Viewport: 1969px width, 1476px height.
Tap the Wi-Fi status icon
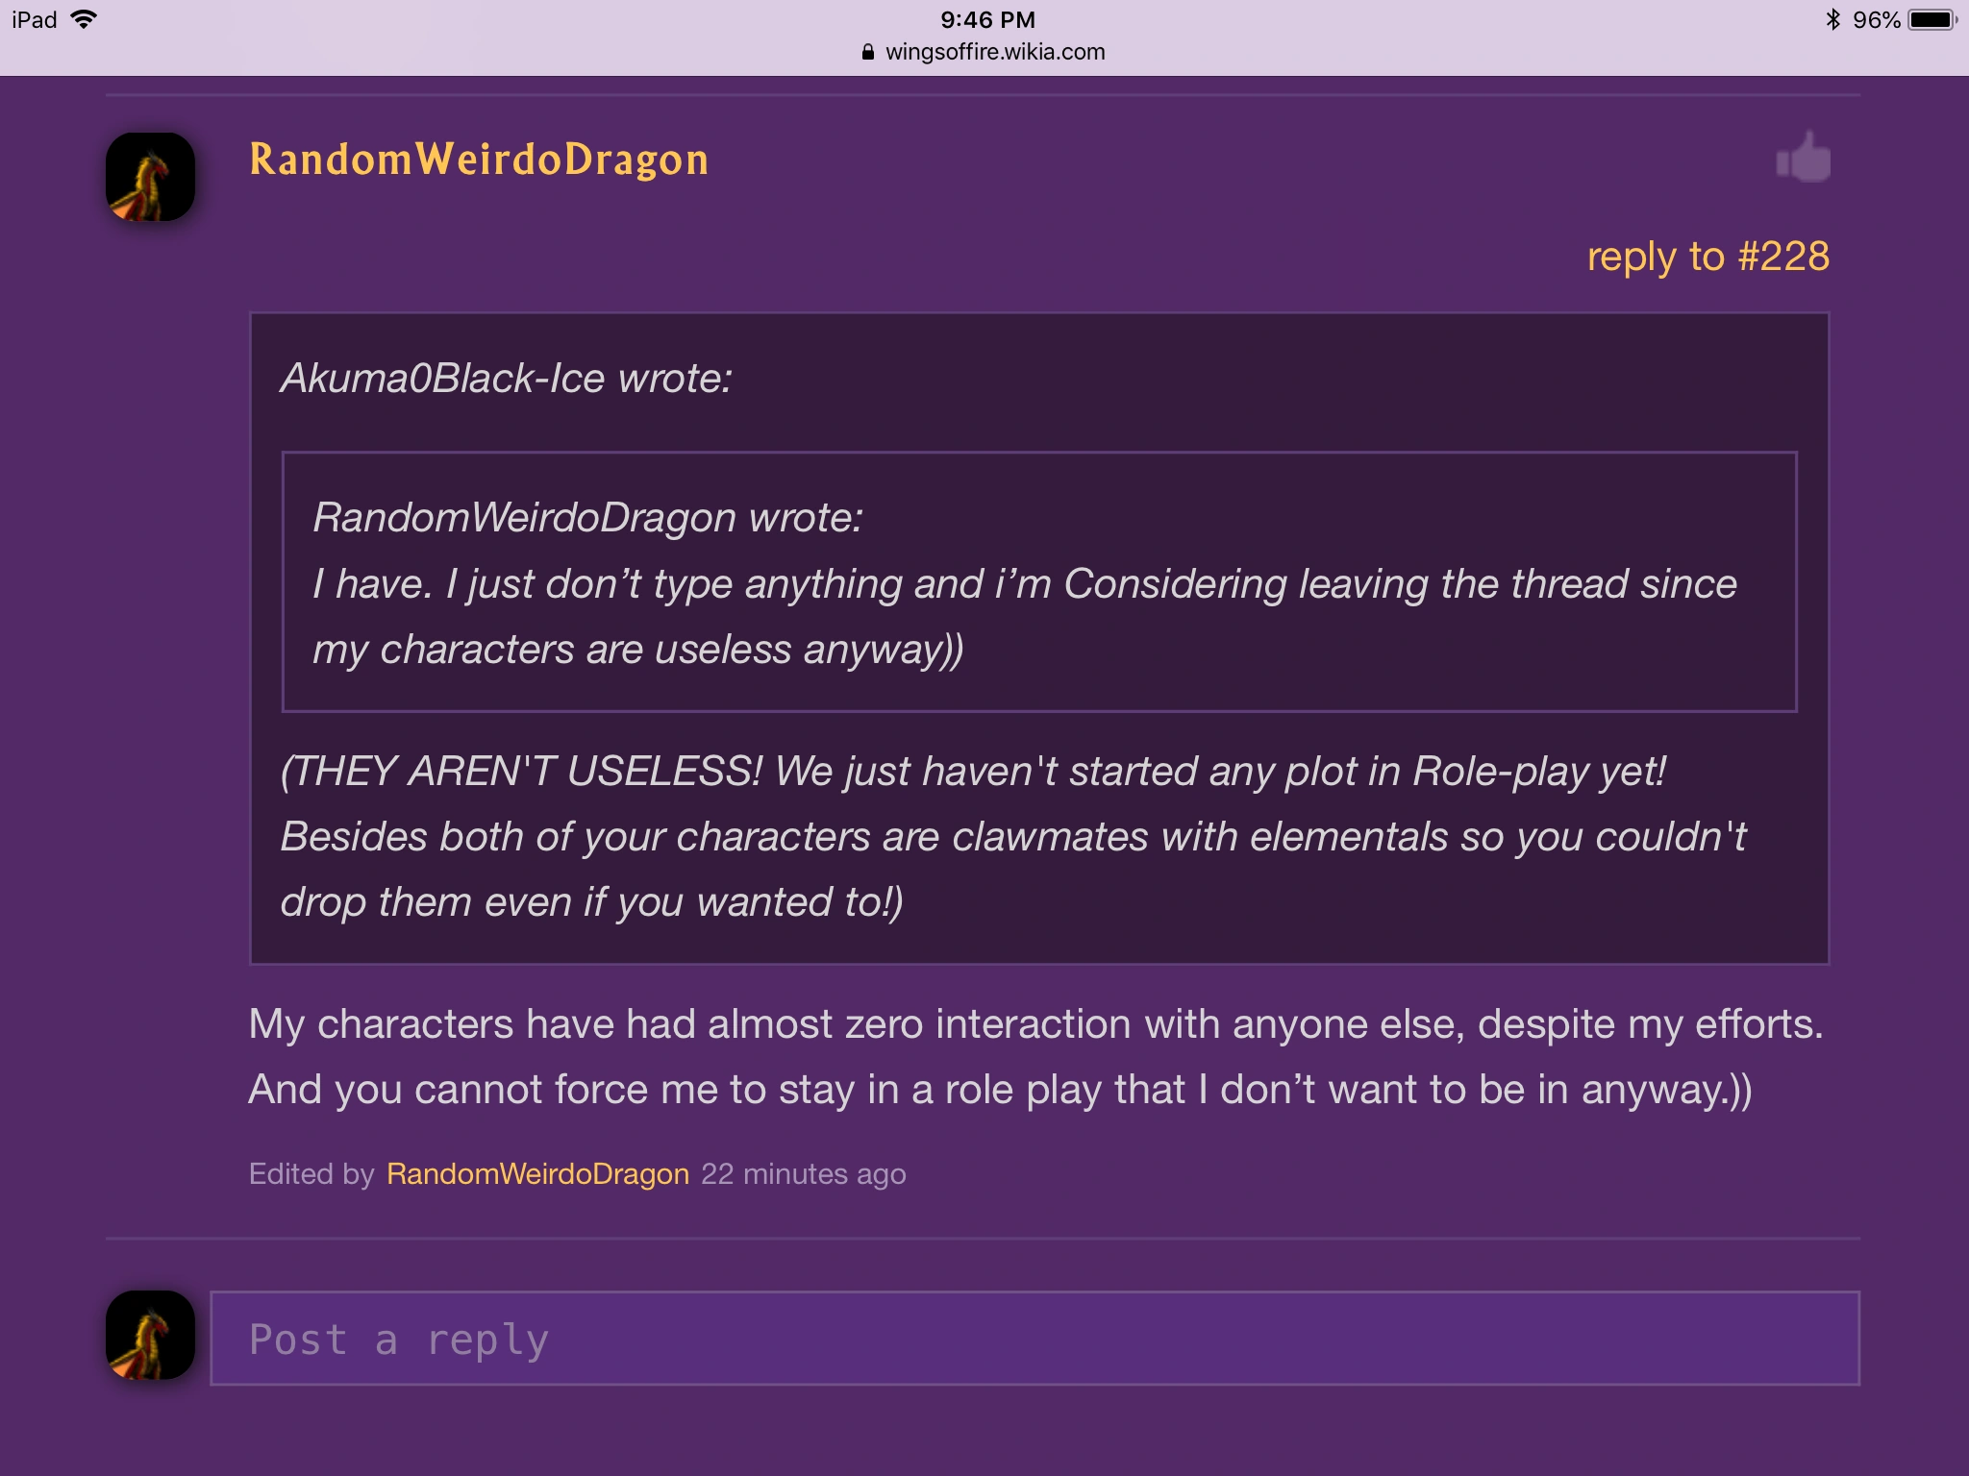pyautogui.click(x=85, y=19)
